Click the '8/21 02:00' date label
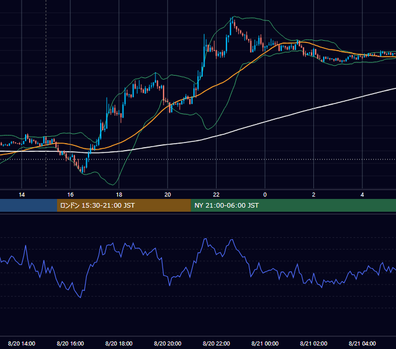 [x=314, y=343]
